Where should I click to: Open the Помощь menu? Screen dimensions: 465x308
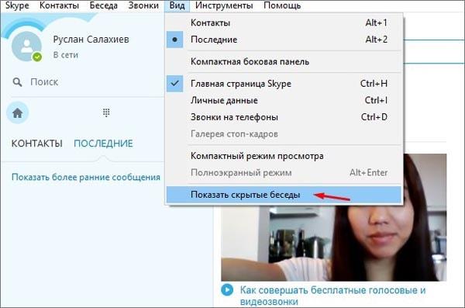[282, 5]
